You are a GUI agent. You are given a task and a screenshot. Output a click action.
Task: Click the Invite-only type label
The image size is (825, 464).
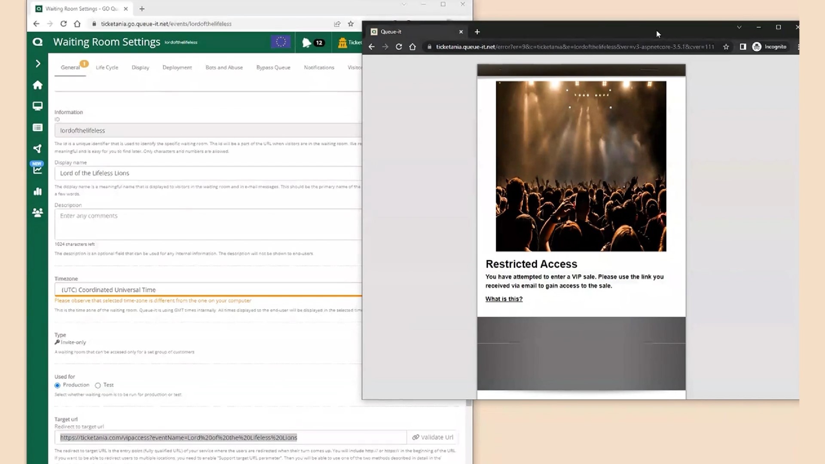click(x=70, y=342)
